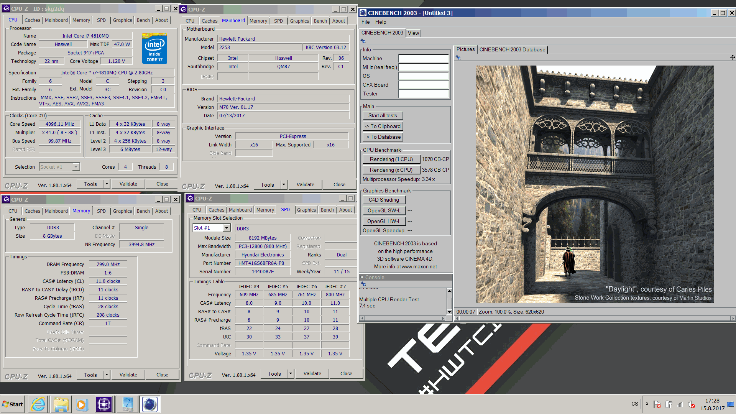The width and height of the screenshot is (736, 414).
Task: Click the move cross icon in picture panel
Action: (x=733, y=58)
